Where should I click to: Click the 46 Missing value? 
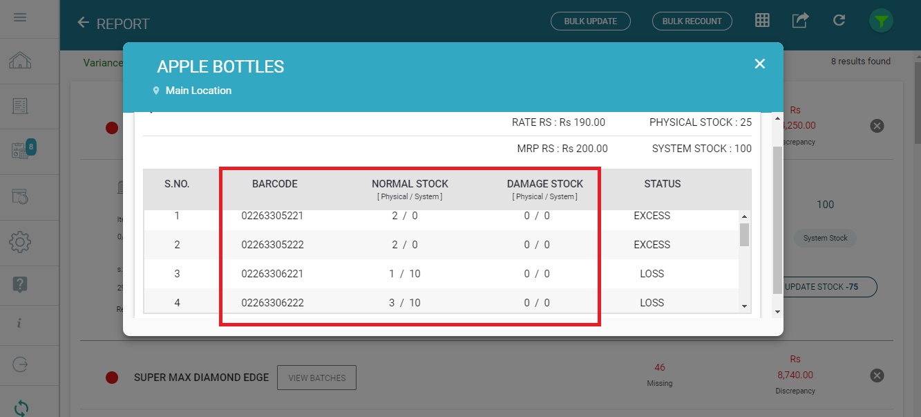(660, 367)
